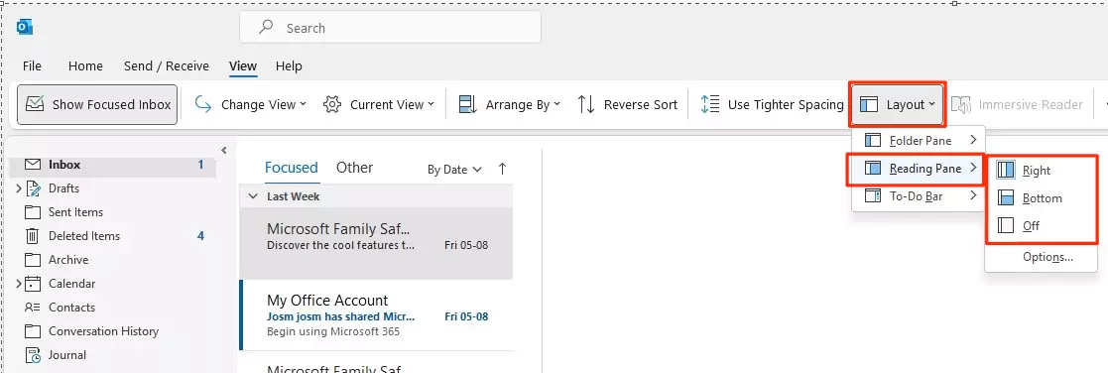Open the Arrange By dropdown
The height and width of the screenshot is (373, 1108).
tap(510, 104)
